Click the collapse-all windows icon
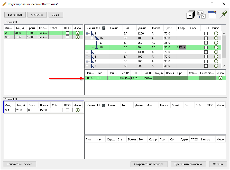 pos(190,15)
